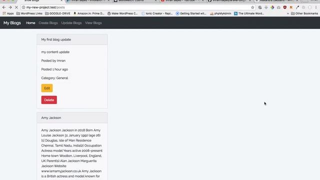This screenshot has height=180, width=320.
Task: Open the red shield extension
Action: (x=285, y=7)
